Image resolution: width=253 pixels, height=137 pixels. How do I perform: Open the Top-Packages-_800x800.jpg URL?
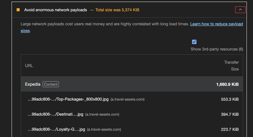(68, 99)
